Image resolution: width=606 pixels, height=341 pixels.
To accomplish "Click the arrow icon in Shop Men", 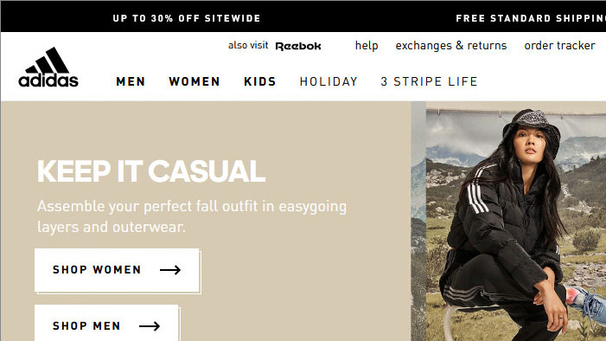I will tap(150, 326).
